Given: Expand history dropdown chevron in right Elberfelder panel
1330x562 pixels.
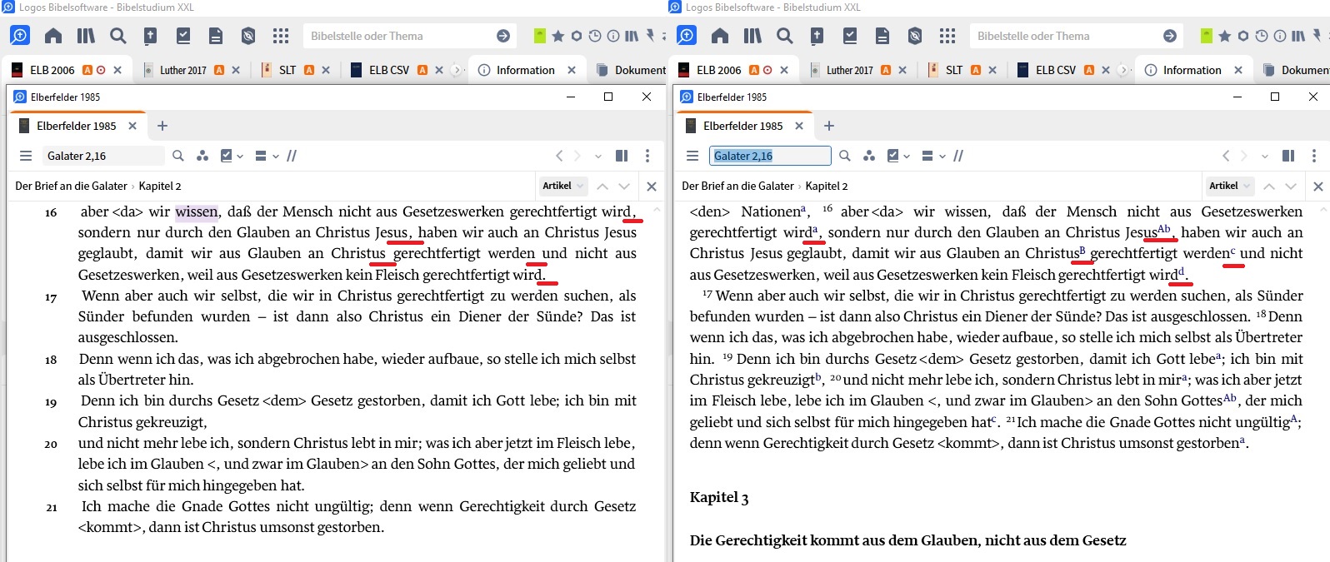Looking at the screenshot, I should coord(1264,156).
